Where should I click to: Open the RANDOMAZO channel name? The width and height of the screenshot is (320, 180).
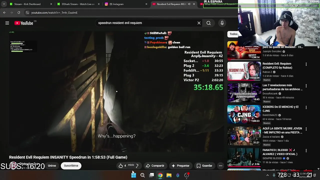(270, 115)
